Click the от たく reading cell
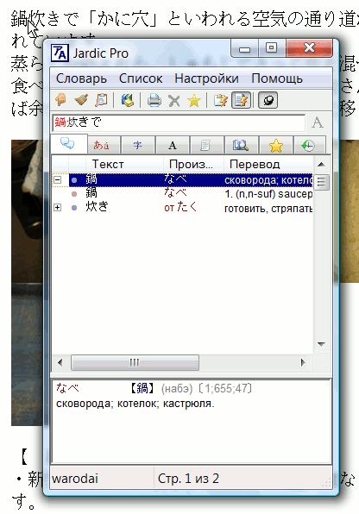The width and height of the screenshot is (359, 514). pos(180,208)
